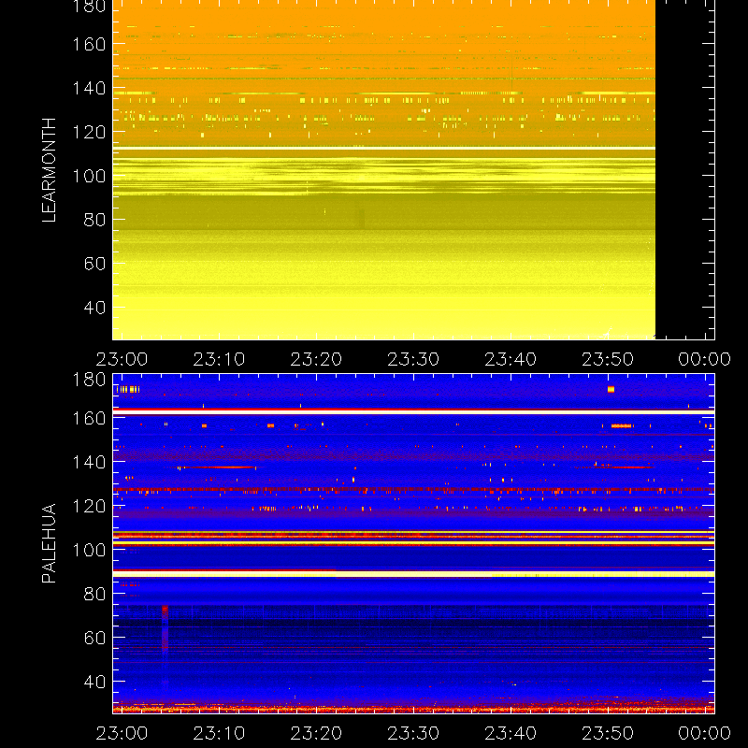The height and width of the screenshot is (748, 748).
Task: Click the 00:00 time label under Palehua plot
Action: click(x=705, y=733)
